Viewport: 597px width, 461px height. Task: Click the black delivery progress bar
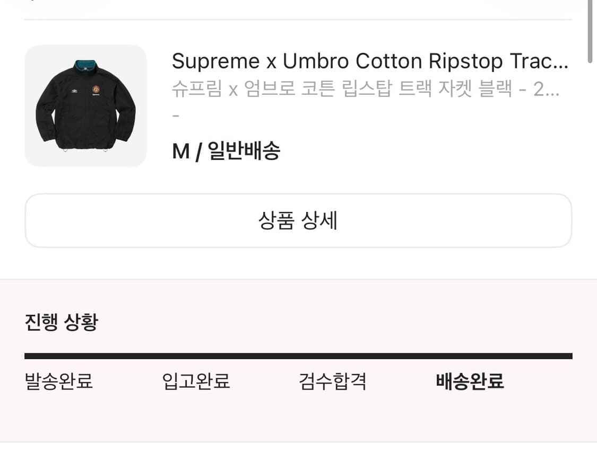[x=298, y=356]
